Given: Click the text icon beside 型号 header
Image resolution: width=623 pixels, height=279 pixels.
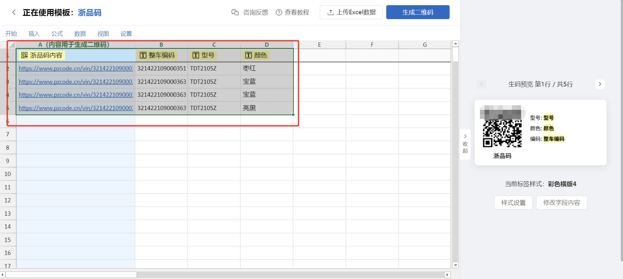Looking at the screenshot, I should (196, 55).
